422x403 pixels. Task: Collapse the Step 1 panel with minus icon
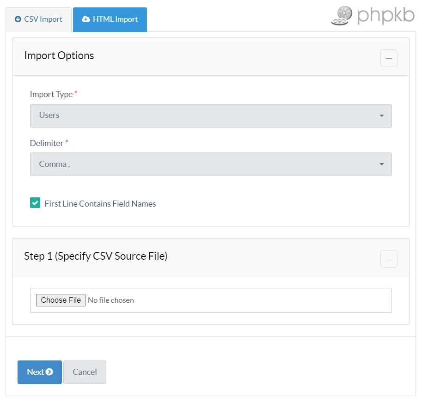[389, 259]
